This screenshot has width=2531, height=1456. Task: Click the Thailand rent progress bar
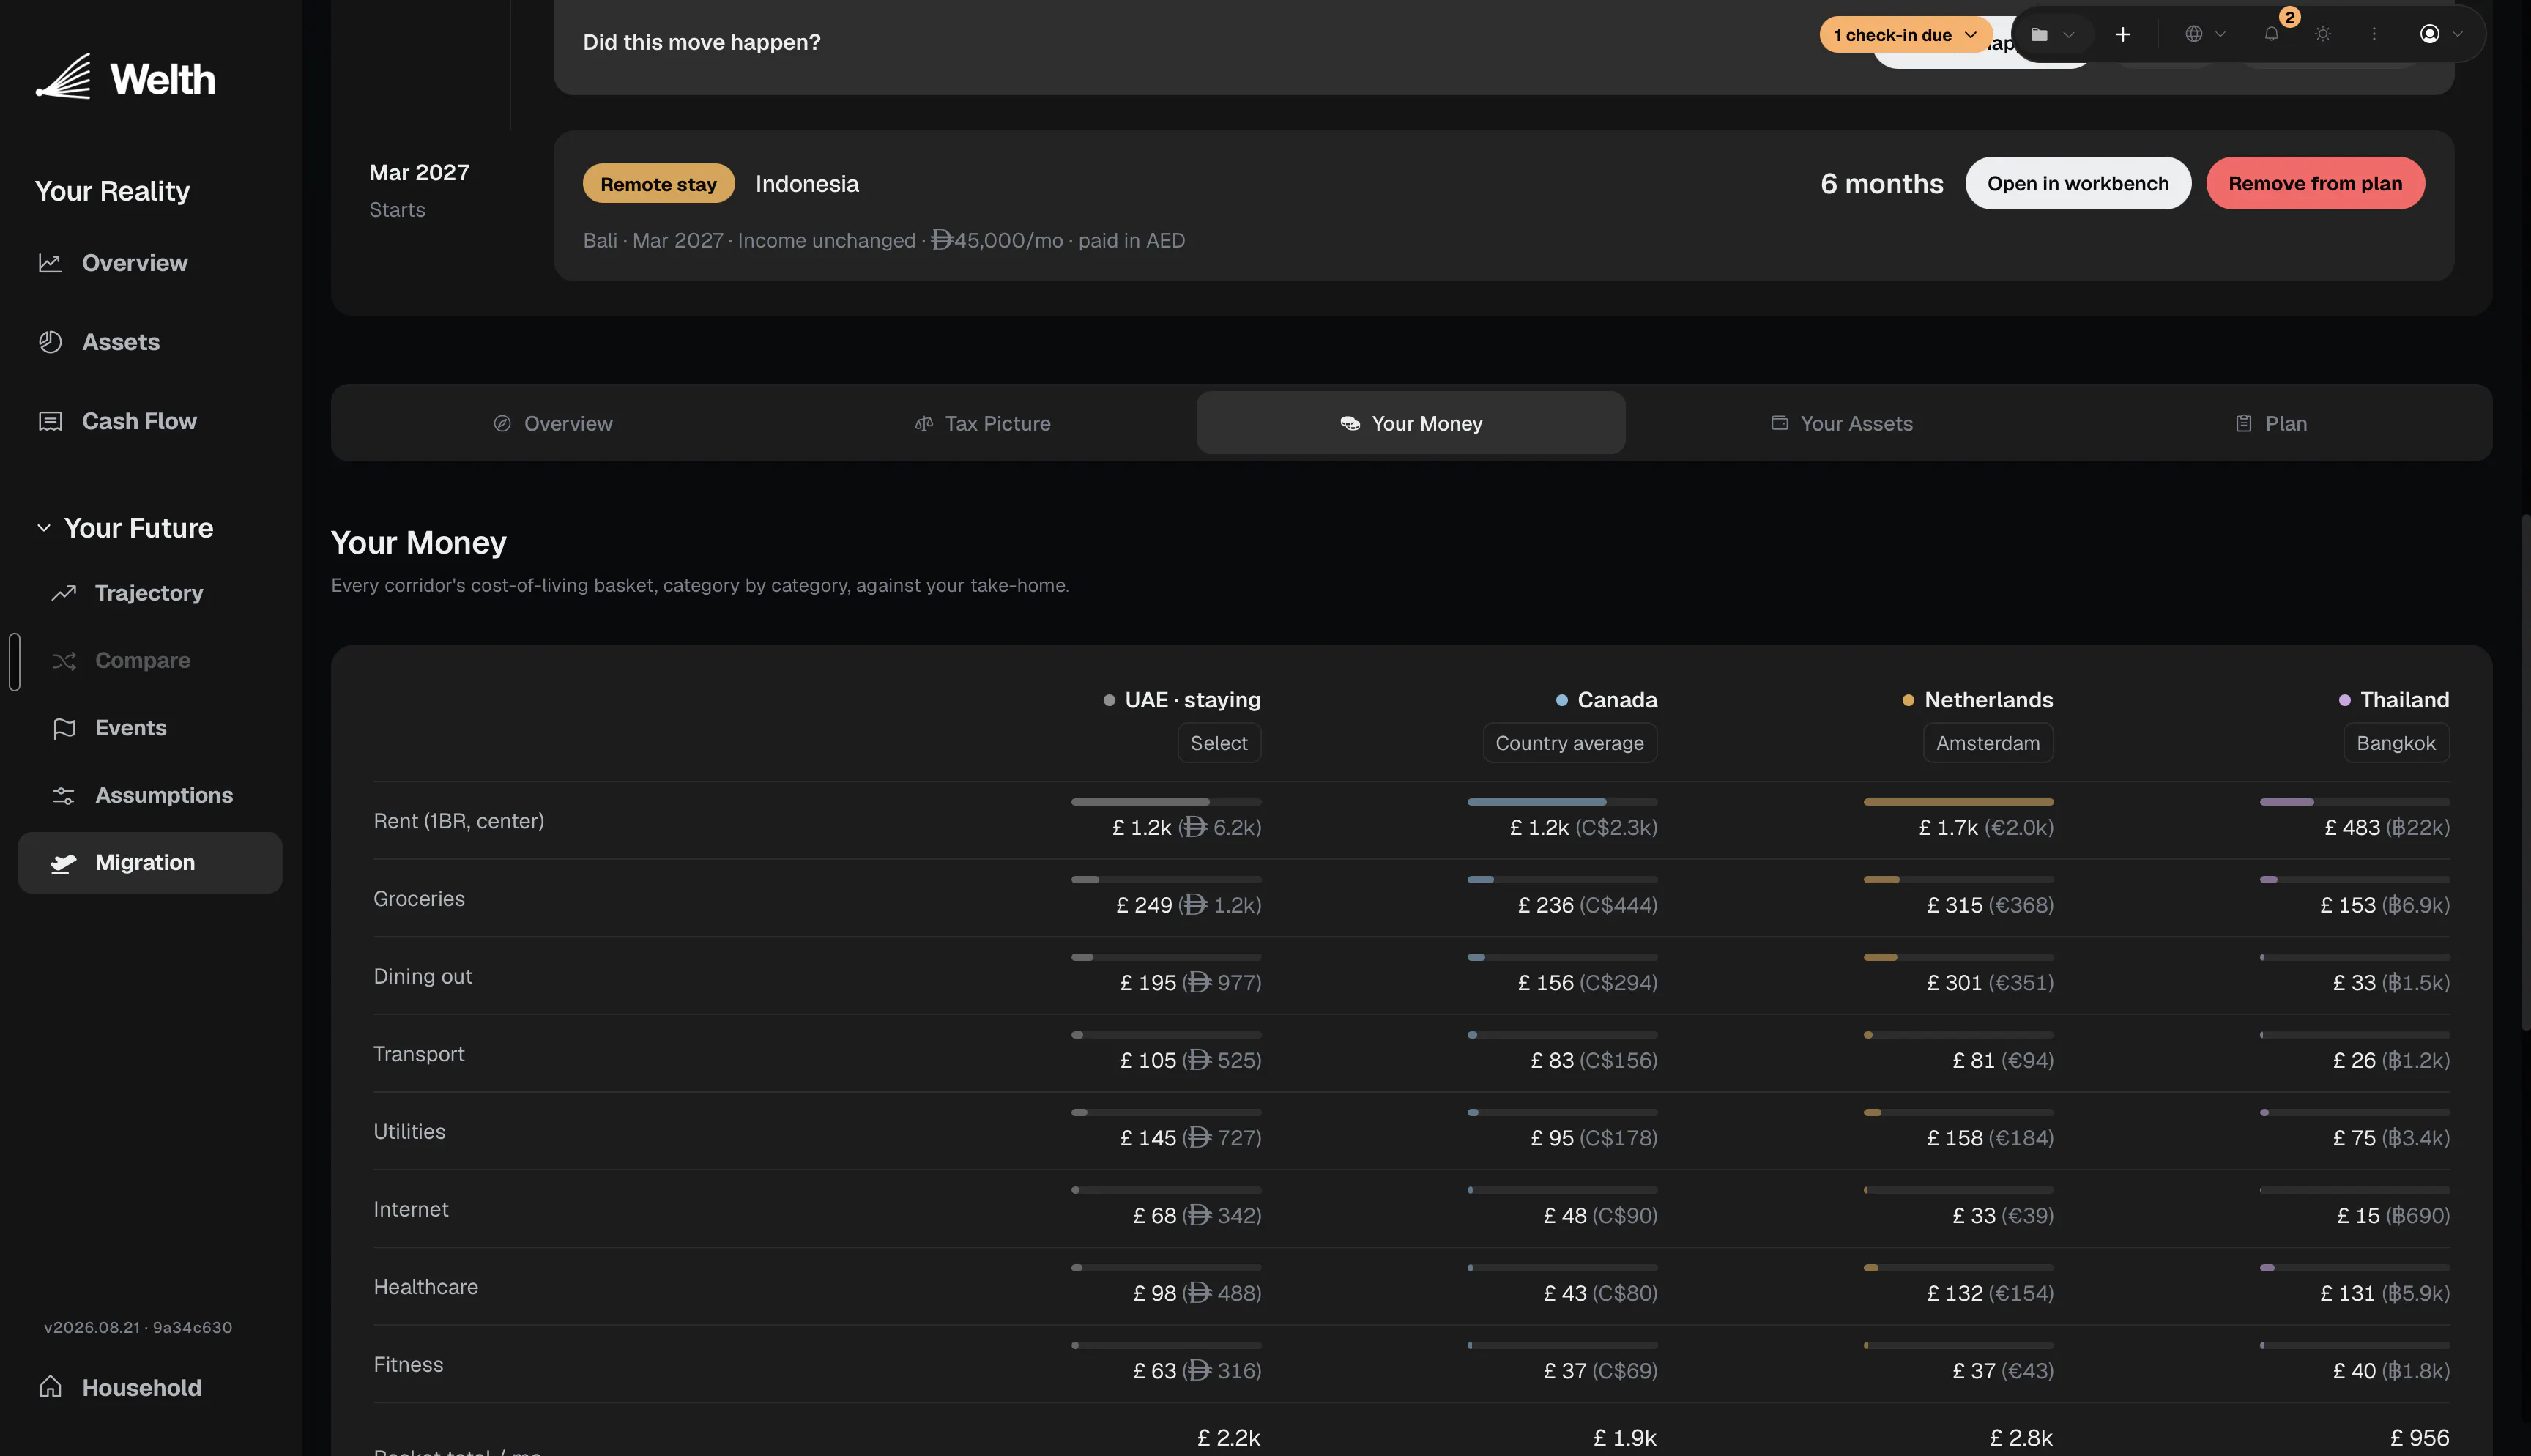point(2354,802)
